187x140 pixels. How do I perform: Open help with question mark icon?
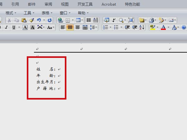point(184,27)
